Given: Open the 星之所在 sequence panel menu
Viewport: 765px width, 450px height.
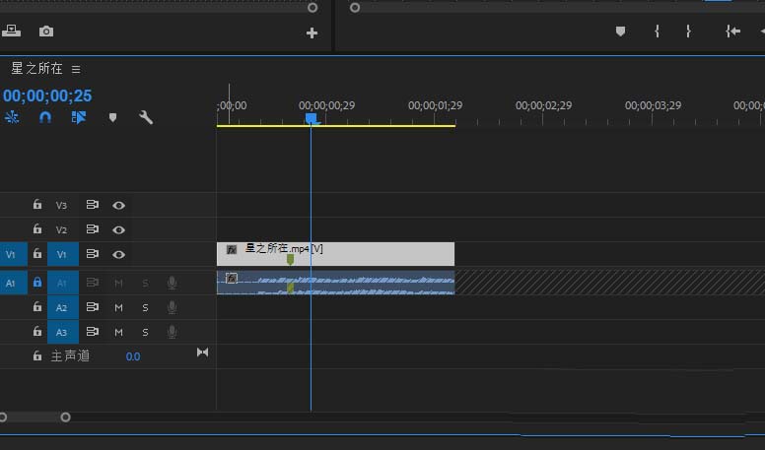Looking at the screenshot, I should [x=76, y=70].
